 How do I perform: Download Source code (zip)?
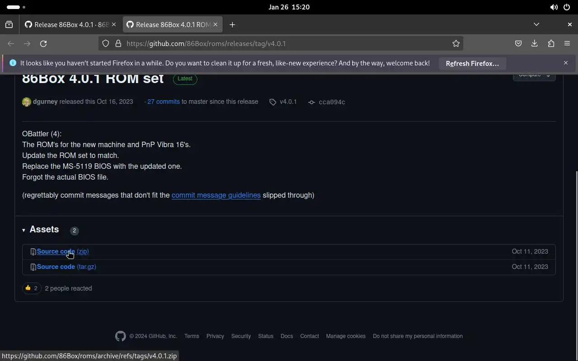63,251
